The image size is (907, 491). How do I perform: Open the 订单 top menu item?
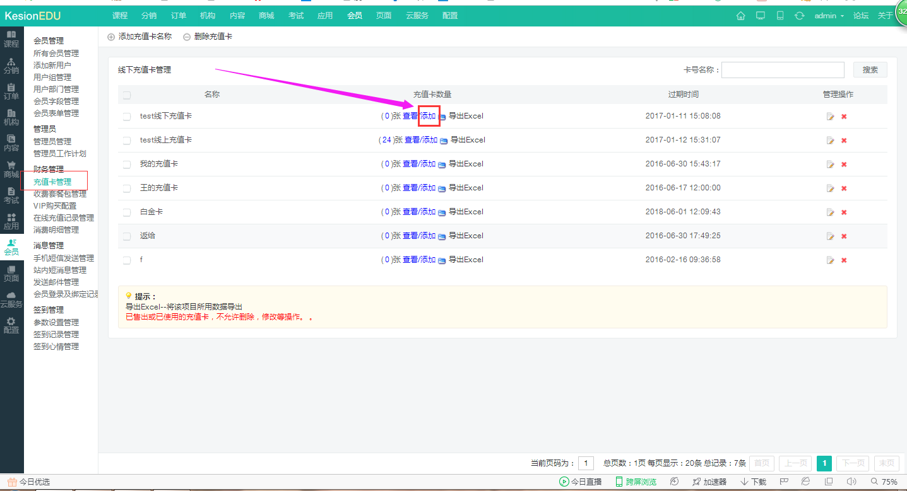coord(179,16)
